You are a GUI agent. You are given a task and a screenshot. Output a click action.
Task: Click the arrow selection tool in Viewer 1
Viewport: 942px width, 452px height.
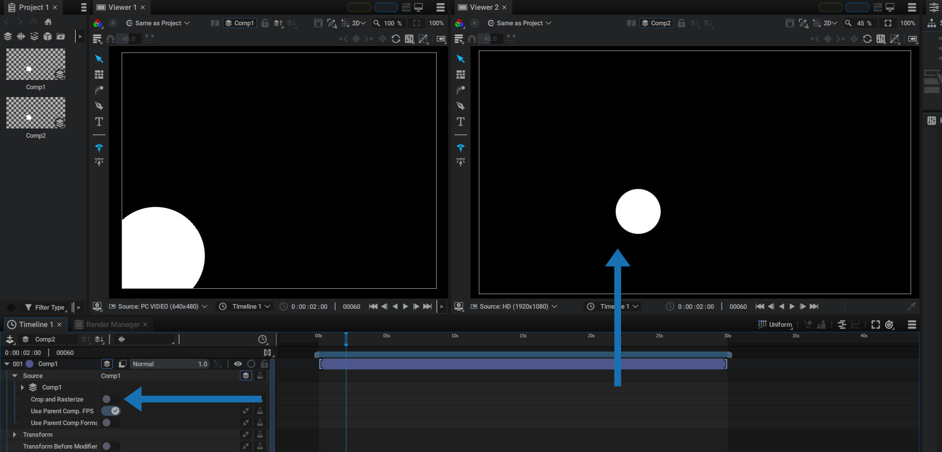pos(99,59)
